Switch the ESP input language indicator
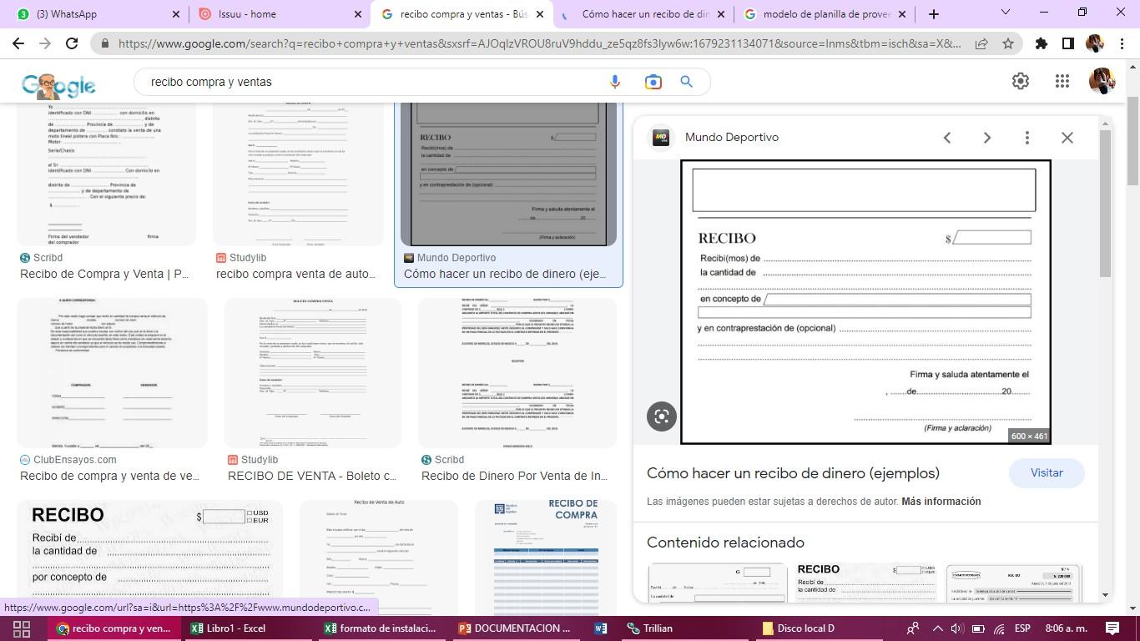Screen dimensions: 1140x641 point(1022,628)
